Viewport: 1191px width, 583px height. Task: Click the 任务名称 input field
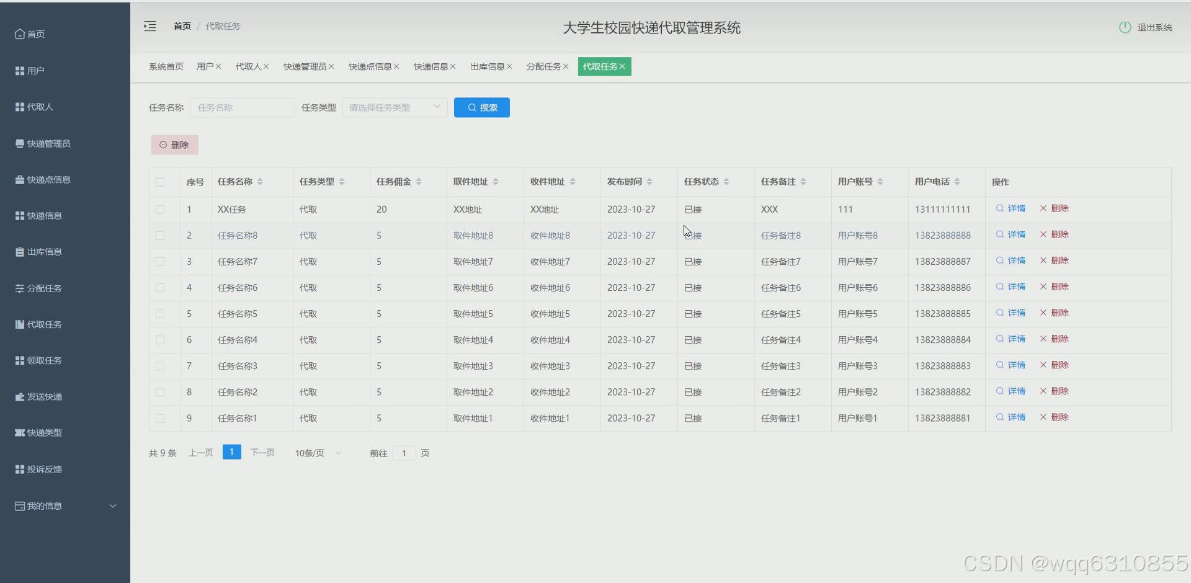[x=242, y=107]
